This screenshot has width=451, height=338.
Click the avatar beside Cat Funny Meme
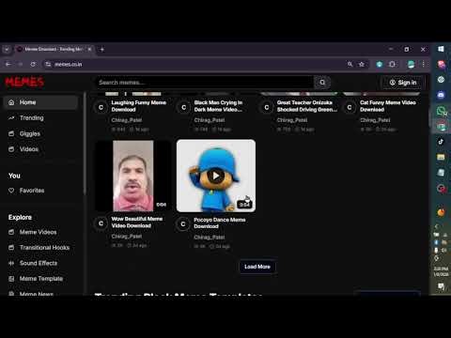[350, 107]
